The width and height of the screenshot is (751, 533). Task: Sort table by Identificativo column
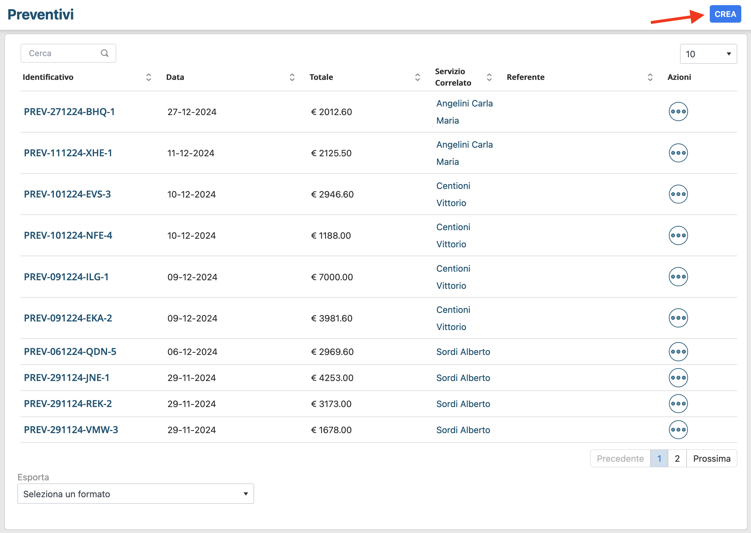pos(148,77)
